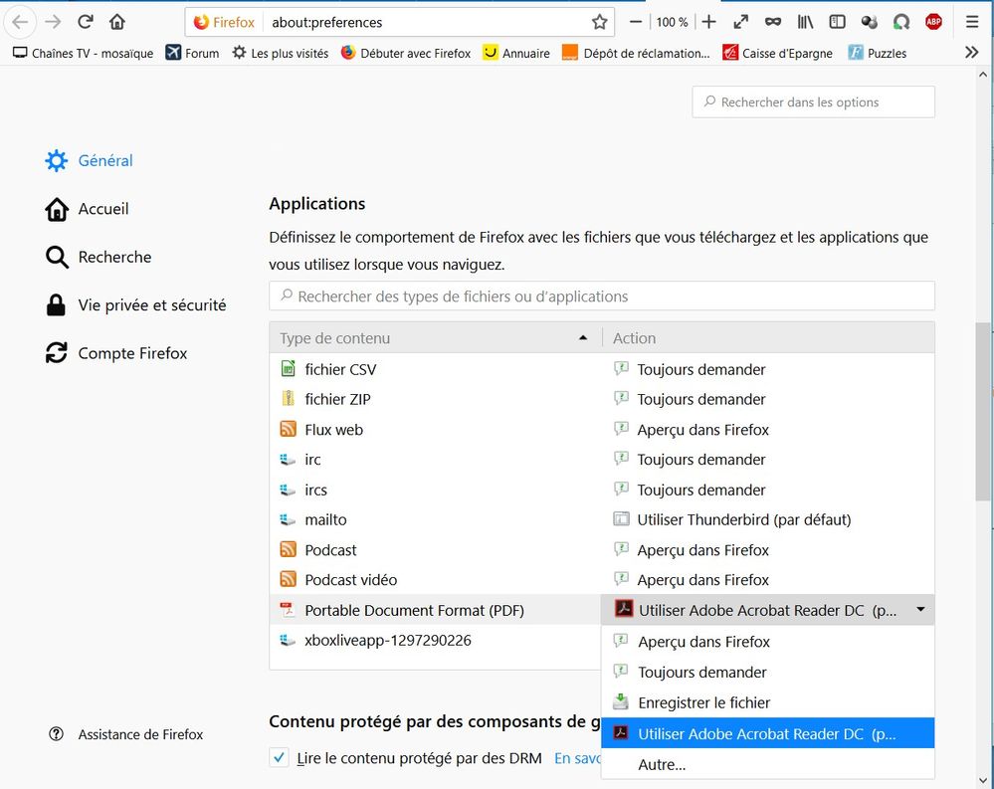The image size is (994, 789).
Task: Open the 'Assistance de Firefox' link
Action: (x=140, y=734)
